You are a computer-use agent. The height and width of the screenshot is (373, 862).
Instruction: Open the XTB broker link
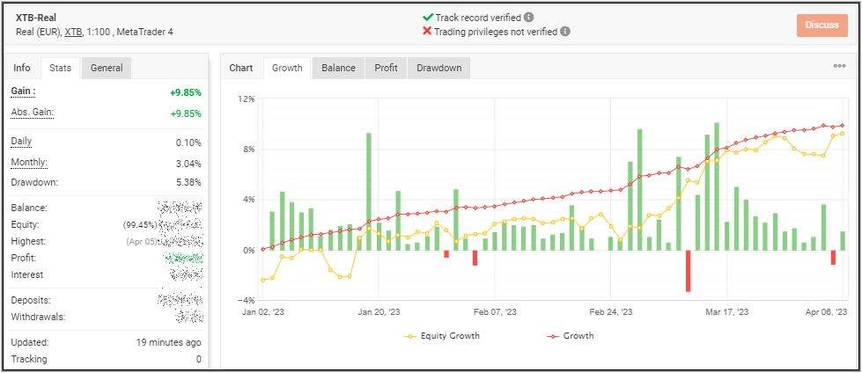[75, 32]
